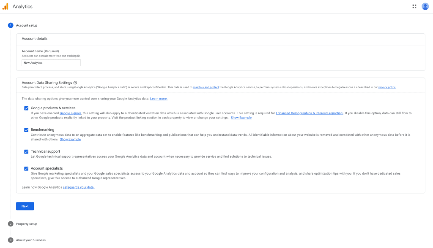Click the Property setup step circle
Image resolution: width=433 pixels, height=248 pixels.
tap(10, 224)
